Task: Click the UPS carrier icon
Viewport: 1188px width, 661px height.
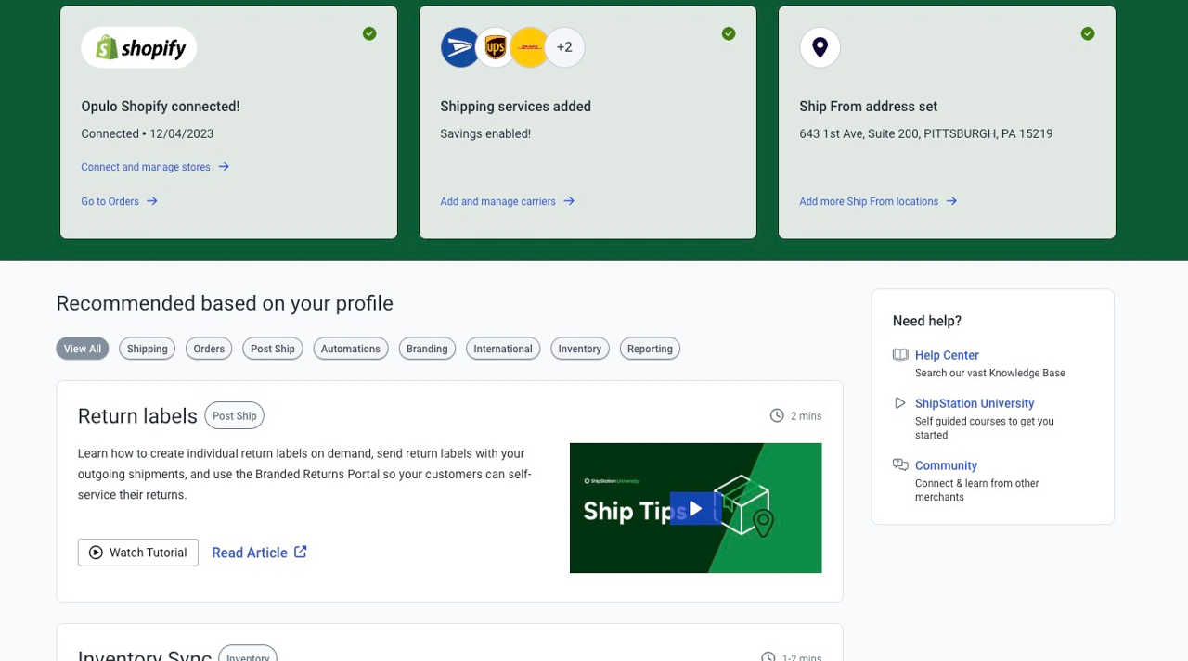Action: click(x=496, y=47)
